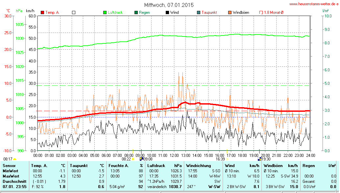340x193 pixels.
Task: Click the Mittwoch, 07.01.2015 chart title
Action: [x=169, y=5]
